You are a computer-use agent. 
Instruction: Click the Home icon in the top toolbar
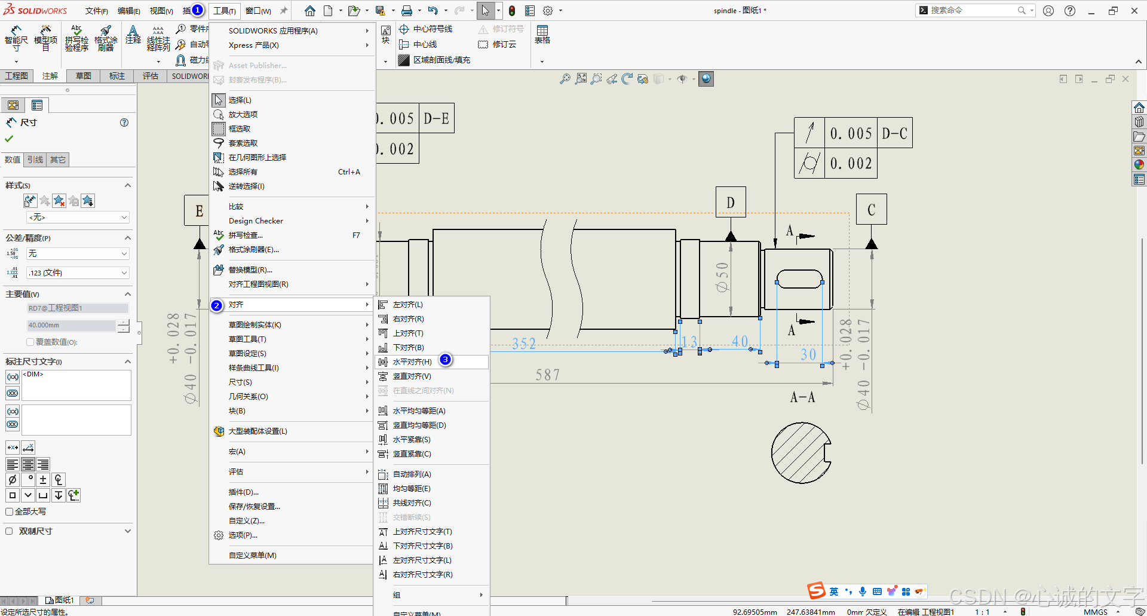tap(310, 11)
